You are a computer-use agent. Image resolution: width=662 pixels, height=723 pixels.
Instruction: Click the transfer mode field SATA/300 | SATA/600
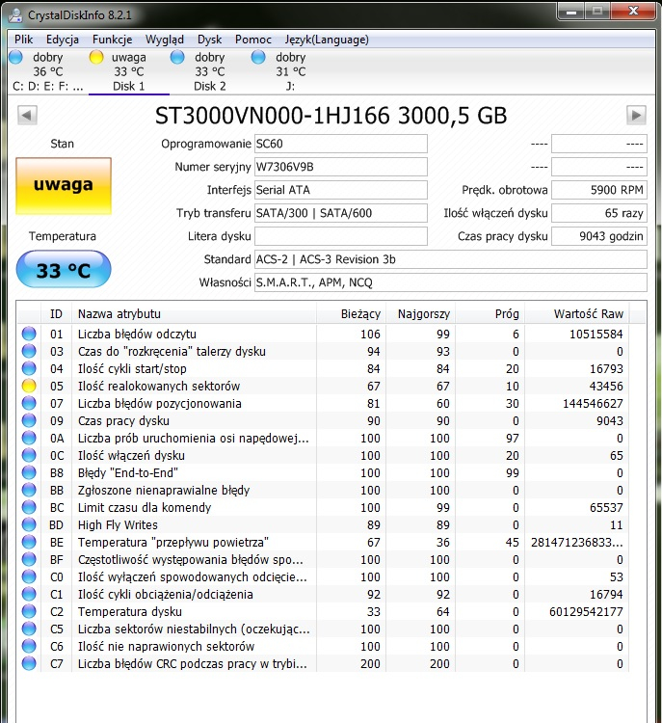tap(341, 213)
